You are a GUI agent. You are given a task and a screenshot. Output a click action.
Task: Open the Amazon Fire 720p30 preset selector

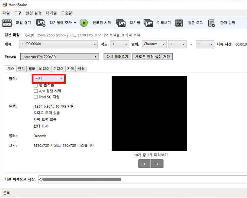point(59,57)
